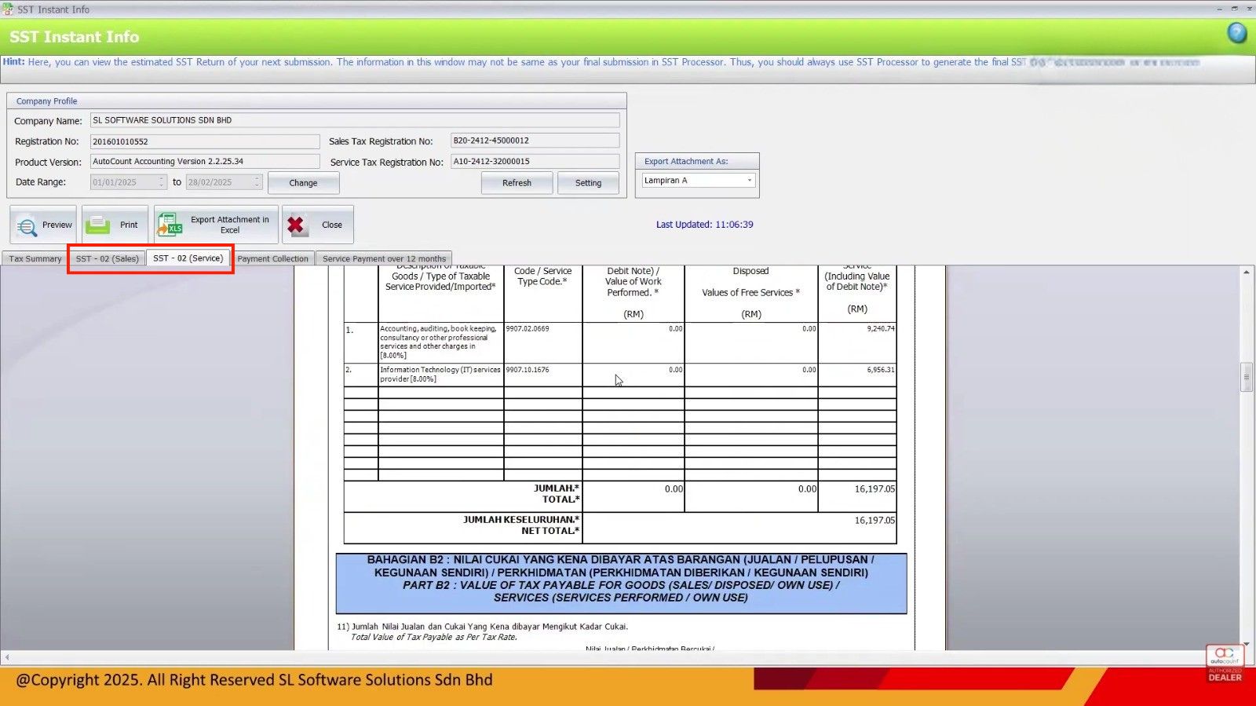This screenshot has width=1256, height=706.
Task: Click the scroll up arrow of report
Action: pos(1246,272)
